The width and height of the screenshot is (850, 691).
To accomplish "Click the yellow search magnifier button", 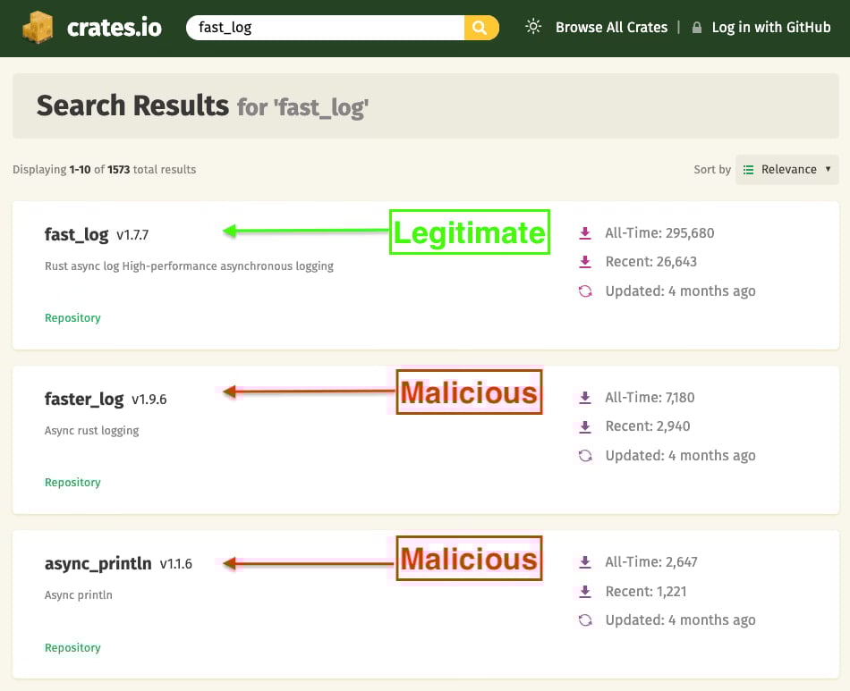I will 480,28.
